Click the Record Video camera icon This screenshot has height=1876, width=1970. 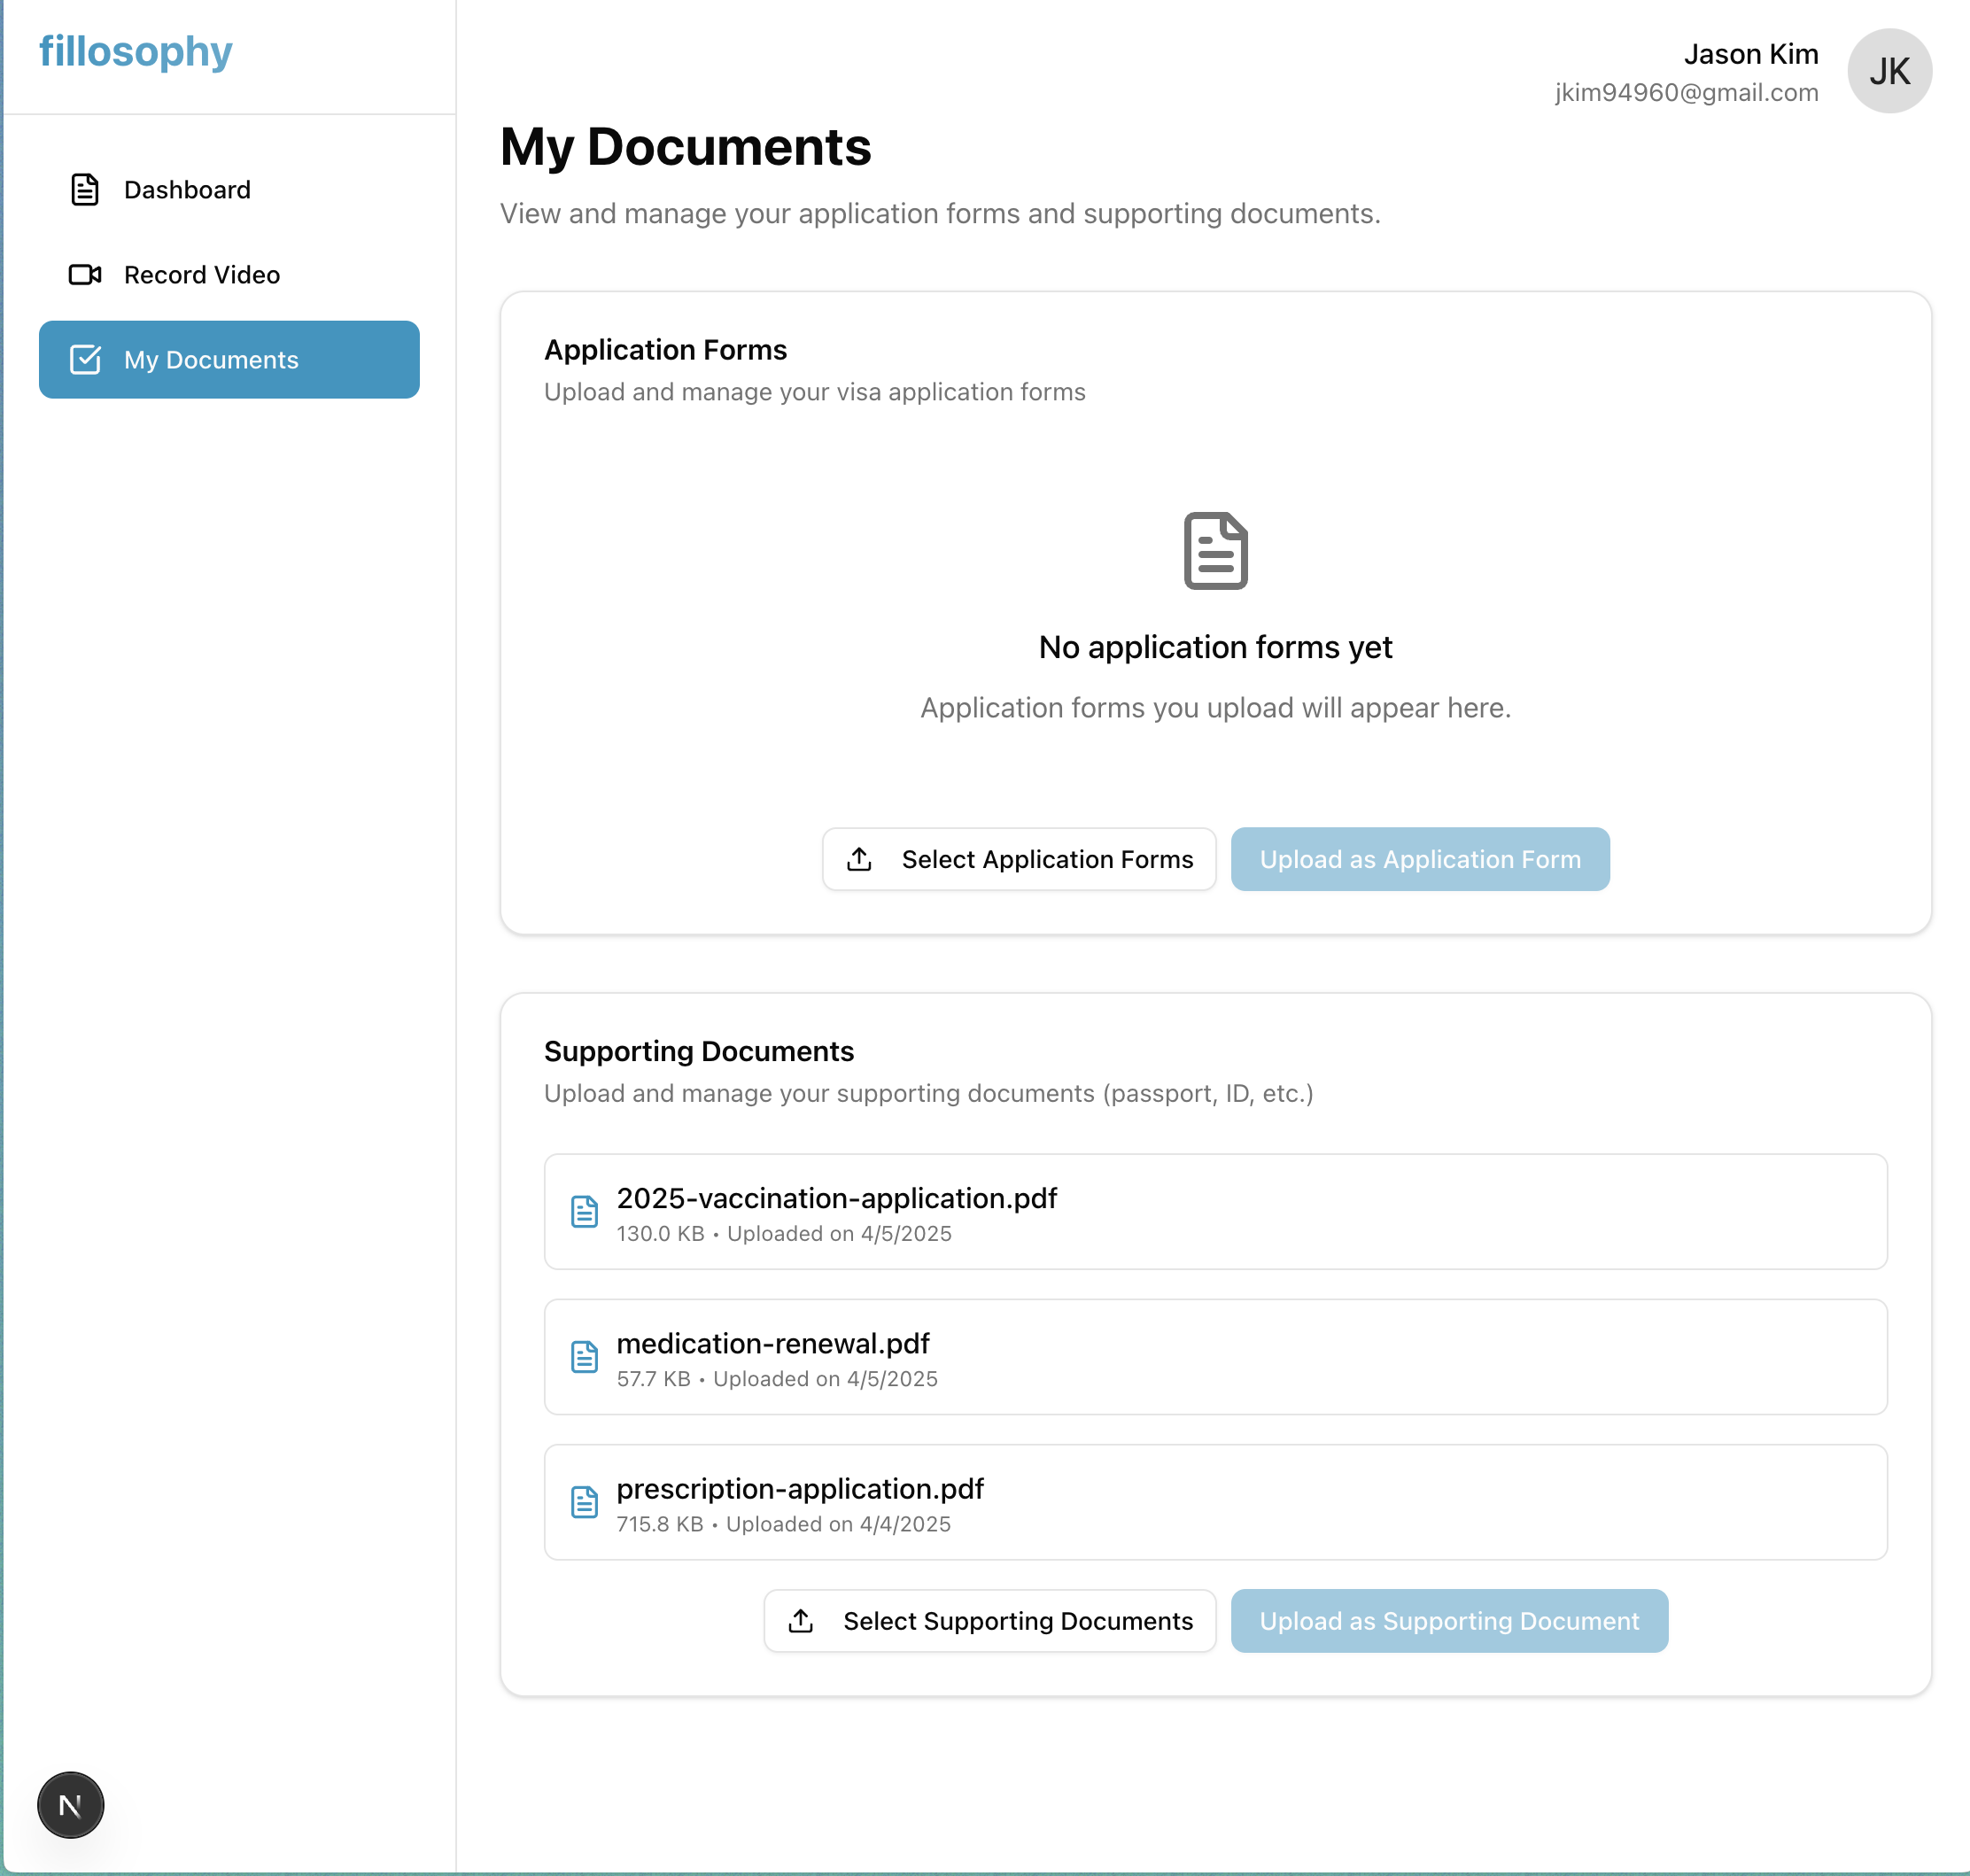pos(85,275)
